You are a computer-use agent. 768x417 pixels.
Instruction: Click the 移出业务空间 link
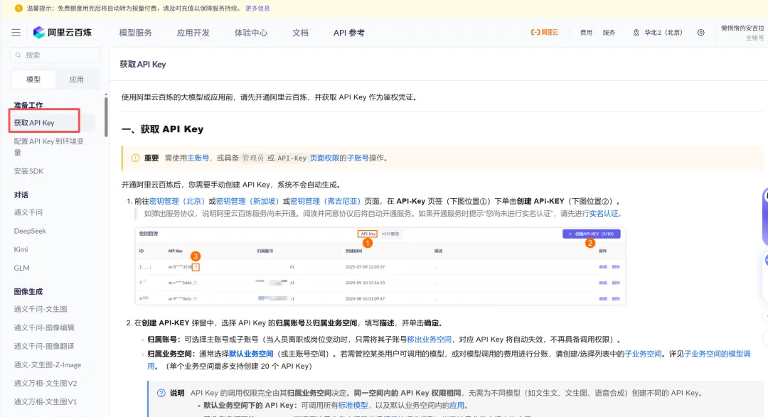[429, 340]
